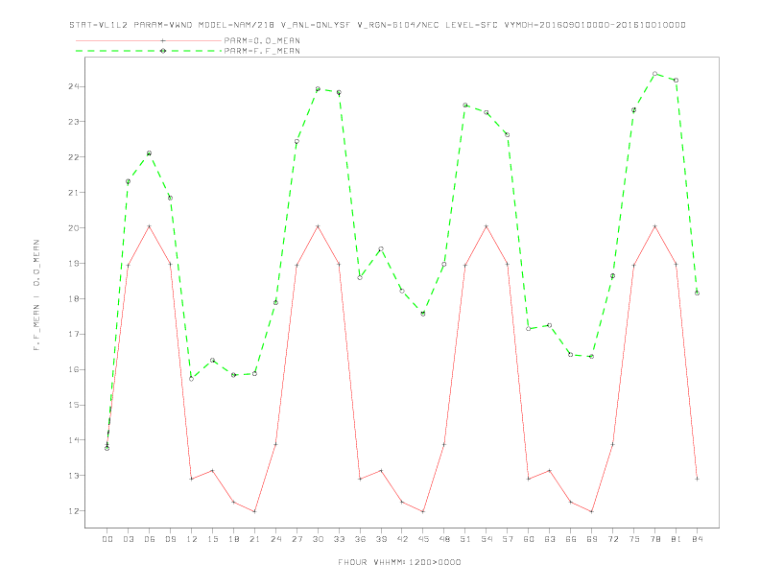Click x-axis forecast hour label 00
The image size is (760, 587).
coord(107,539)
